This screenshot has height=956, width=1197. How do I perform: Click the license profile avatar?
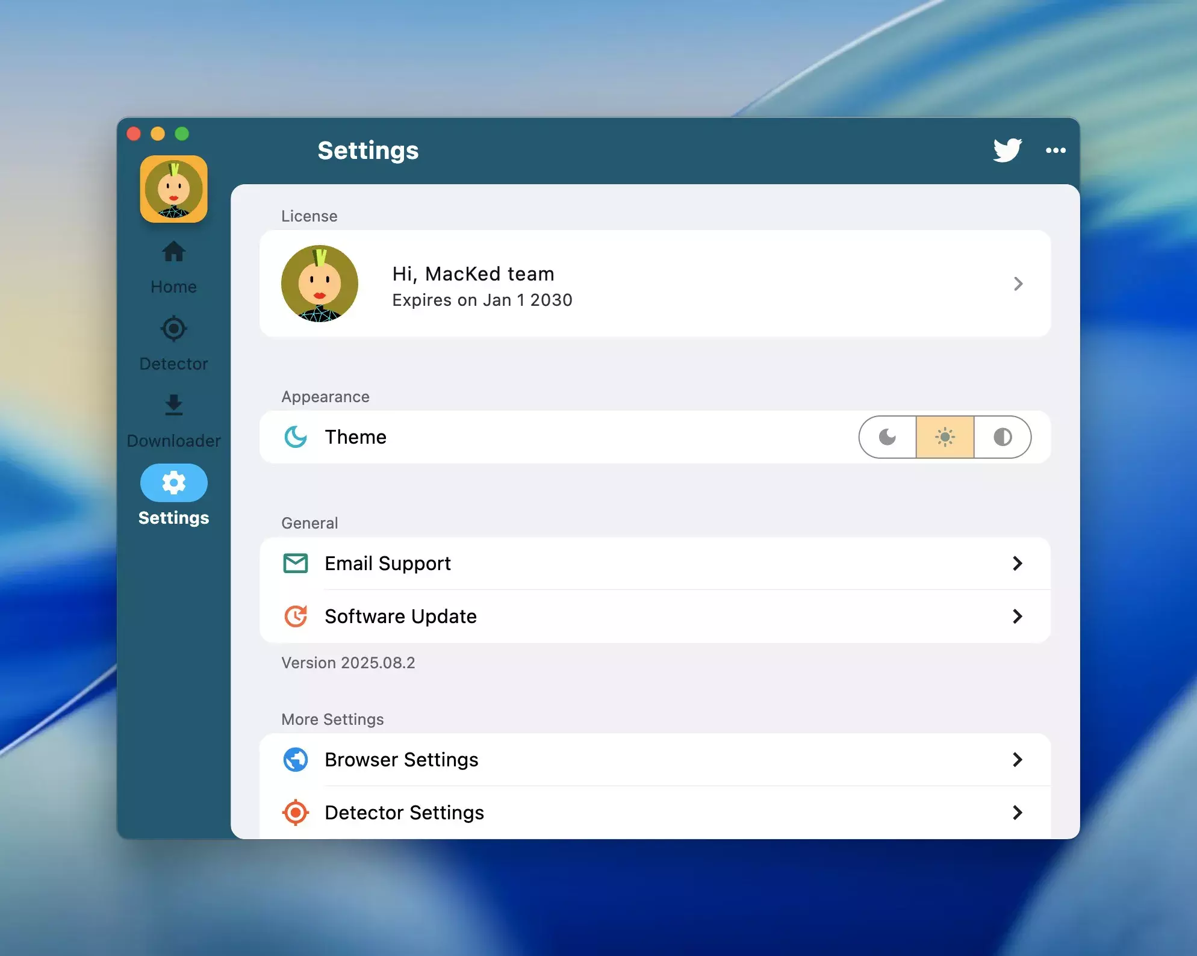[x=320, y=284]
